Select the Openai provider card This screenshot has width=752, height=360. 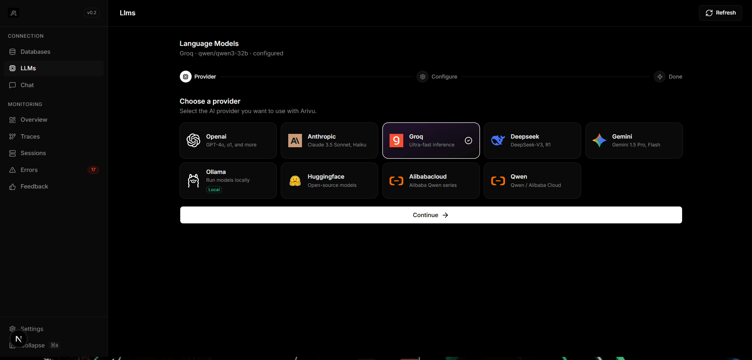228,141
